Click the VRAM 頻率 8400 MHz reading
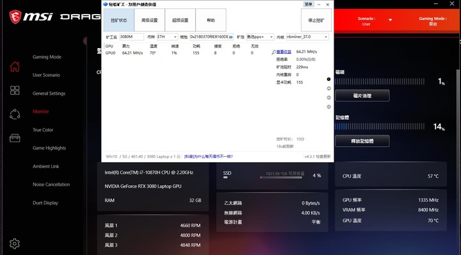Image resolution: width=461 pixels, height=255 pixels. 391,210
